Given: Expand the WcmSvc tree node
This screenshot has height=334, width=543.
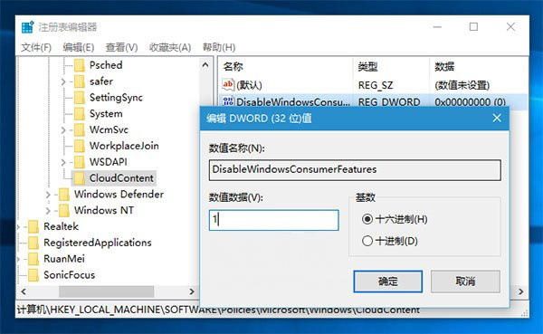Looking at the screenshot, I should point(63,130).
